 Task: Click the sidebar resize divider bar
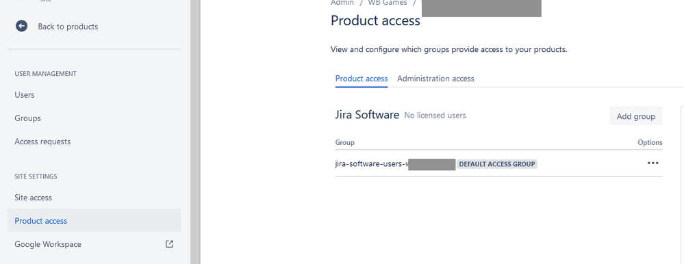195,132
